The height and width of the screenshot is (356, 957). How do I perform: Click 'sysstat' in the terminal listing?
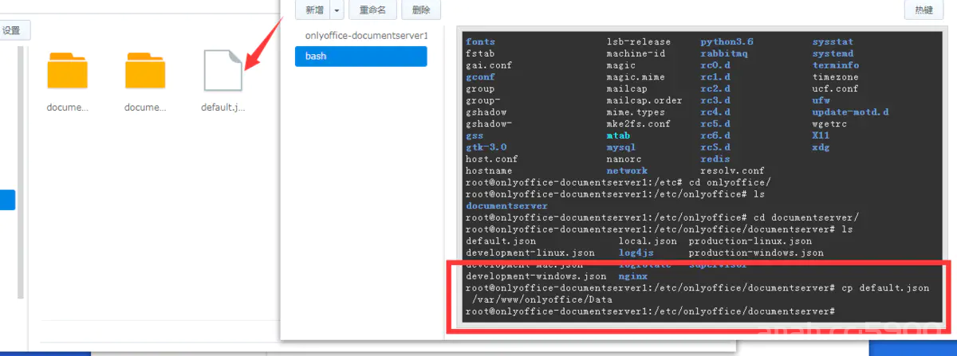pyautogui.click(x=833, y=41)
